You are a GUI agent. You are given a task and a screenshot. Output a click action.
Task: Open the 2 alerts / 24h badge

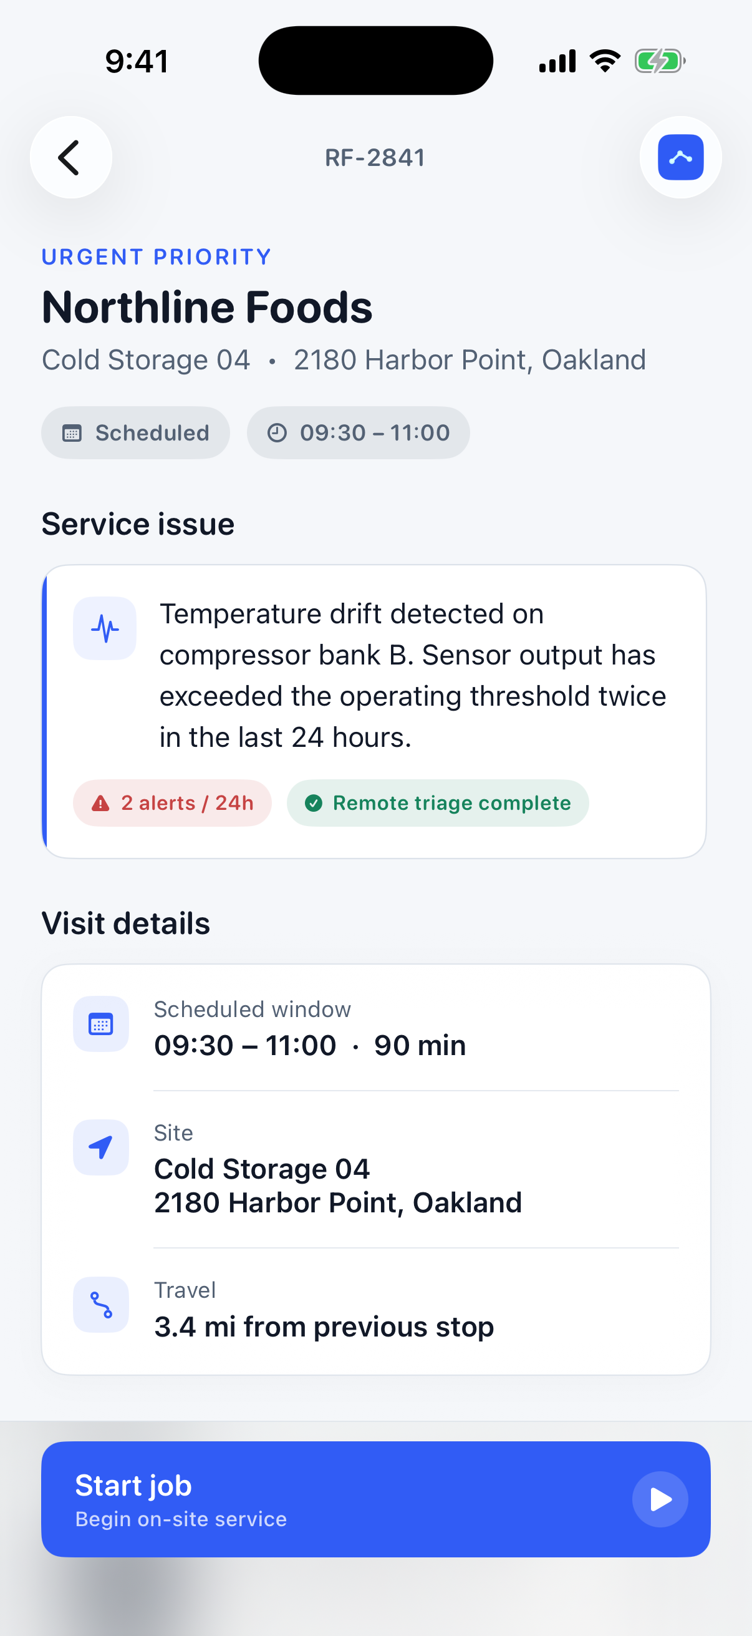click(x=172, y=803)
